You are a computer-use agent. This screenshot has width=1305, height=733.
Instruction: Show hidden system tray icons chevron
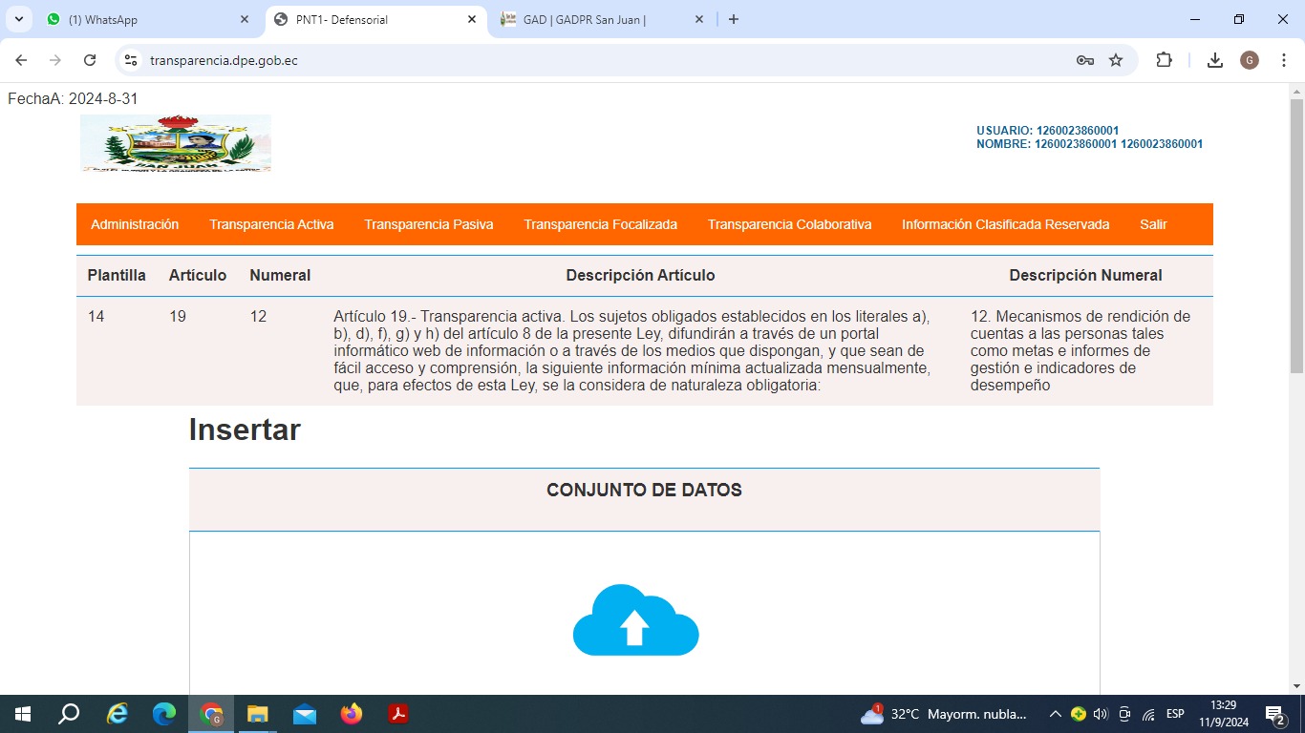pyautogui.click(x=1055, y=714)
